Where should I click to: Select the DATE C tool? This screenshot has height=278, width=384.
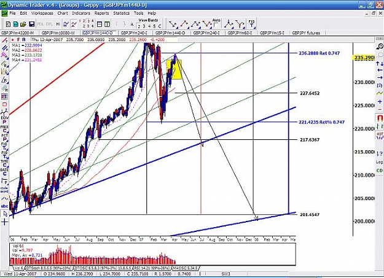coord(4,172)
